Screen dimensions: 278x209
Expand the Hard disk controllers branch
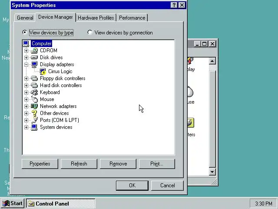point(26,85)
